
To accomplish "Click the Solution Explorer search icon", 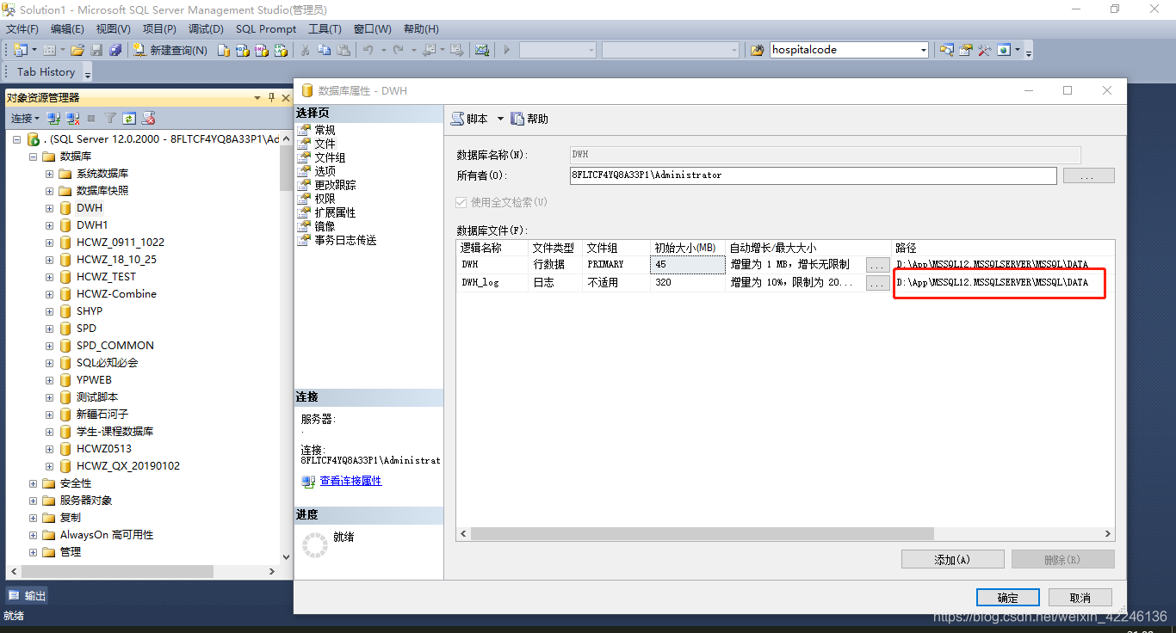I will click(x=947, y=50).
